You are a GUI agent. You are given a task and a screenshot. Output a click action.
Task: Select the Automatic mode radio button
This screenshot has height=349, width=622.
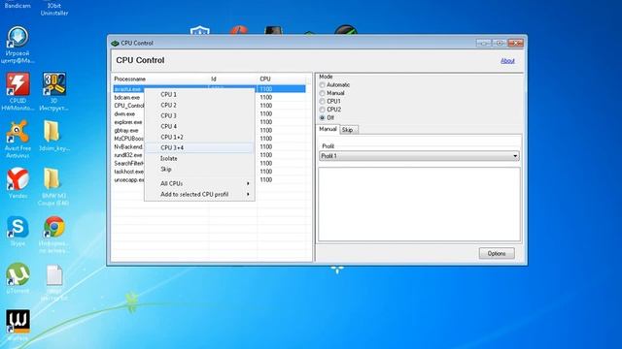point(322,85)
